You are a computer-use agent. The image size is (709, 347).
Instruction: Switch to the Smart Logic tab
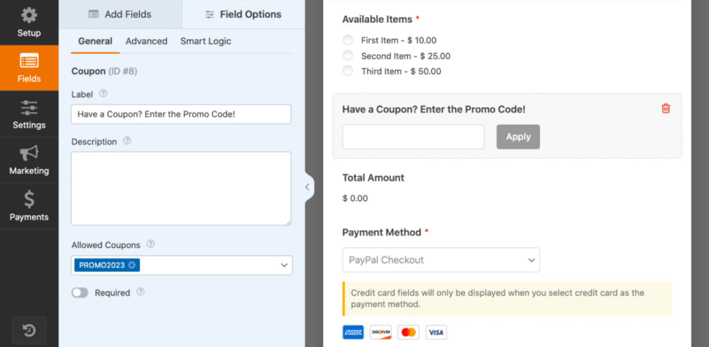pyautogui.click(x=206, y=41)
